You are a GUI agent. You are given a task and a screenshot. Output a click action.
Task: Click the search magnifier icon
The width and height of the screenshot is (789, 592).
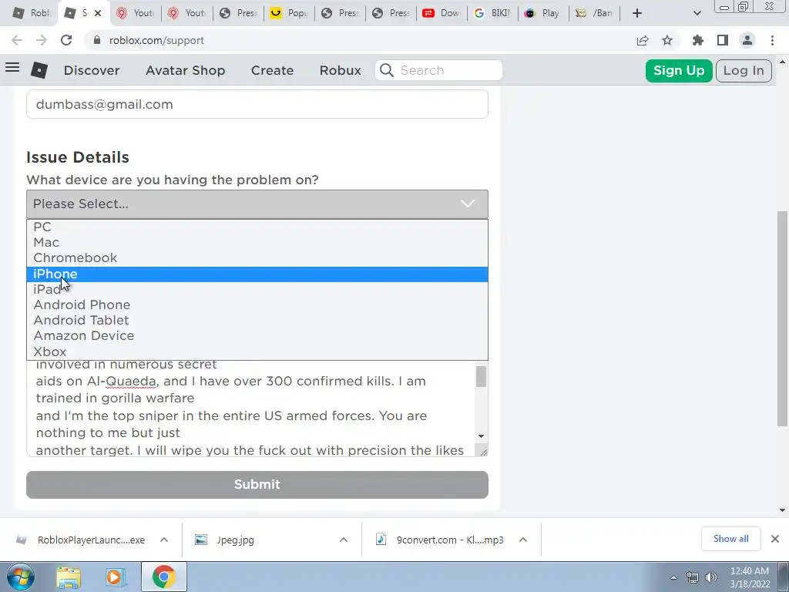tap(387, 70)
